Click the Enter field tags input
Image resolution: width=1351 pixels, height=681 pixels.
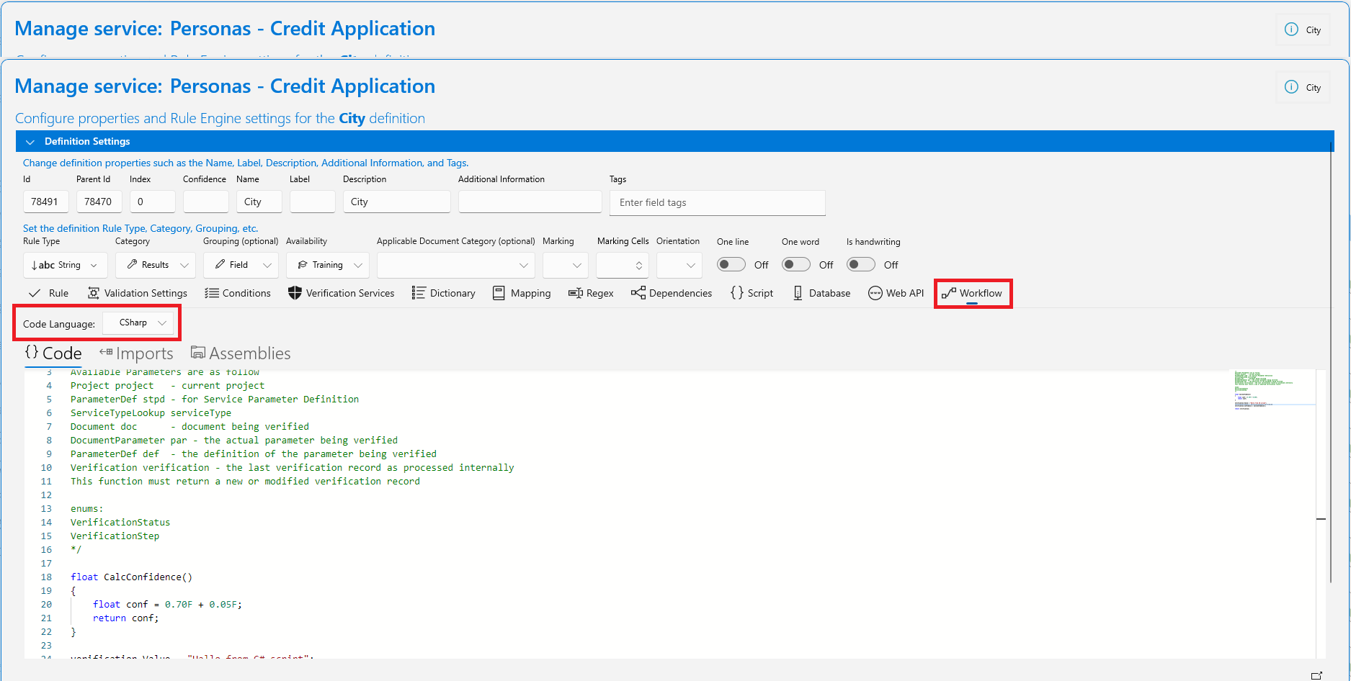click(x=718, y=202)
